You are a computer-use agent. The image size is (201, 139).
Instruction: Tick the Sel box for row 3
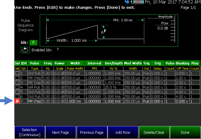click(17, 82)
